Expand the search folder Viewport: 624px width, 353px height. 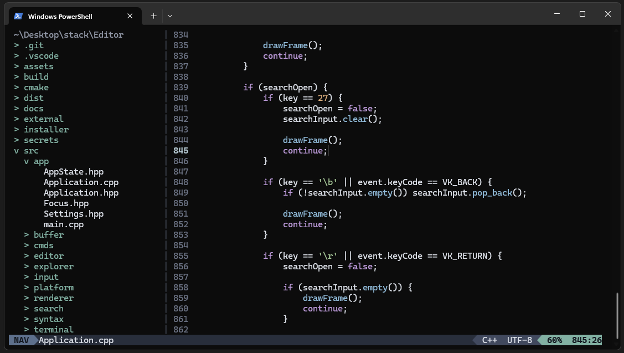[x=44, y=309]
